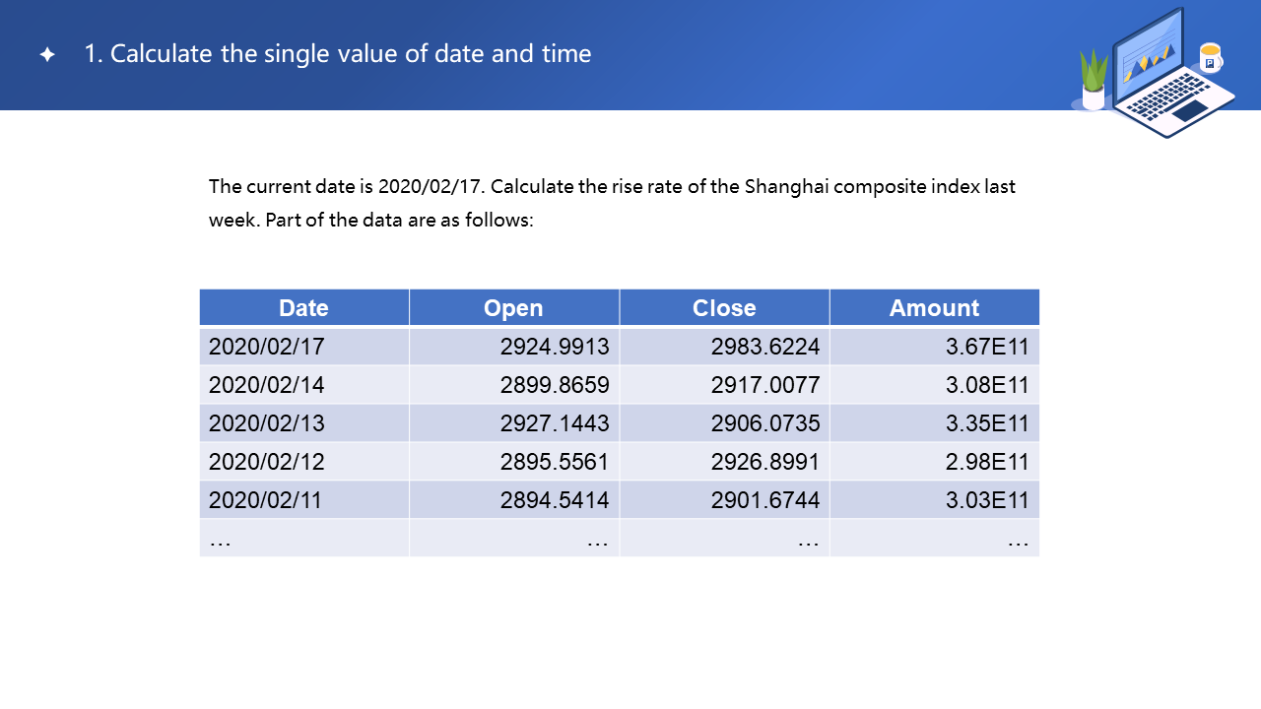Select the Open value 2927.1443

(x=514, y=422)
